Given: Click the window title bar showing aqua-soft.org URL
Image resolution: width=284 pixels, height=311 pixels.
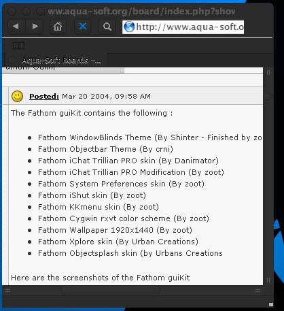Looking at the screenshot, I should tap(141, 11).
